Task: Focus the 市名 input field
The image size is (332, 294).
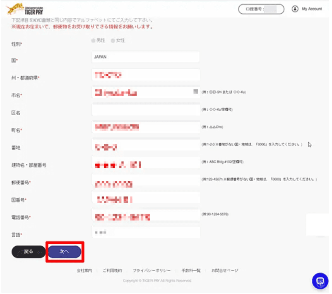Action: [145, 92]
